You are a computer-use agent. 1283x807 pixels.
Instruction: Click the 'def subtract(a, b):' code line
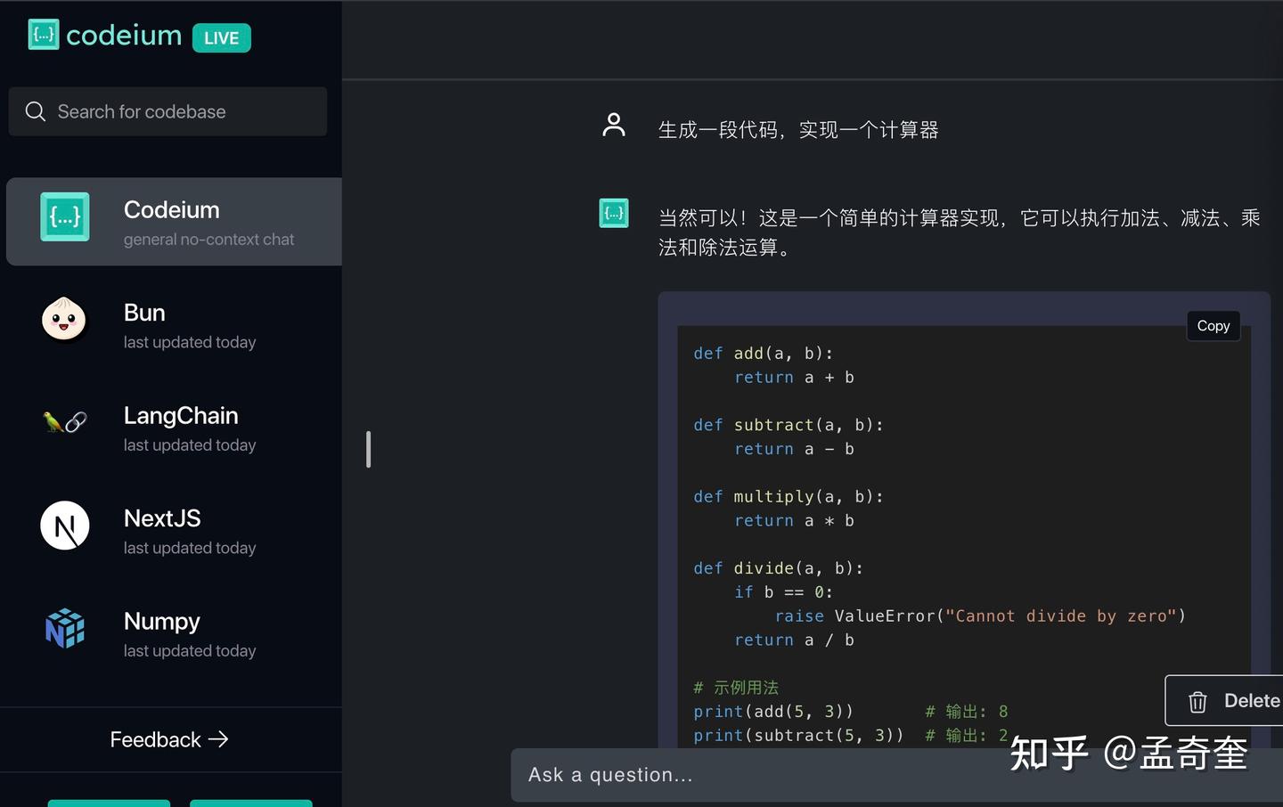[x=789, y=425]
